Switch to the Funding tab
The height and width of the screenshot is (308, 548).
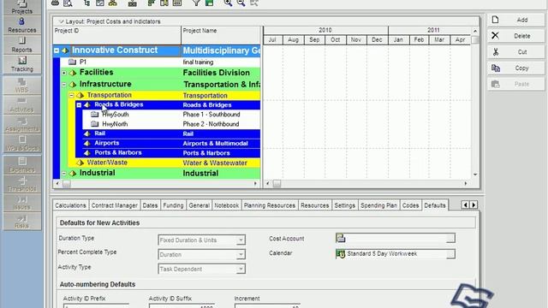click(173, 205)
